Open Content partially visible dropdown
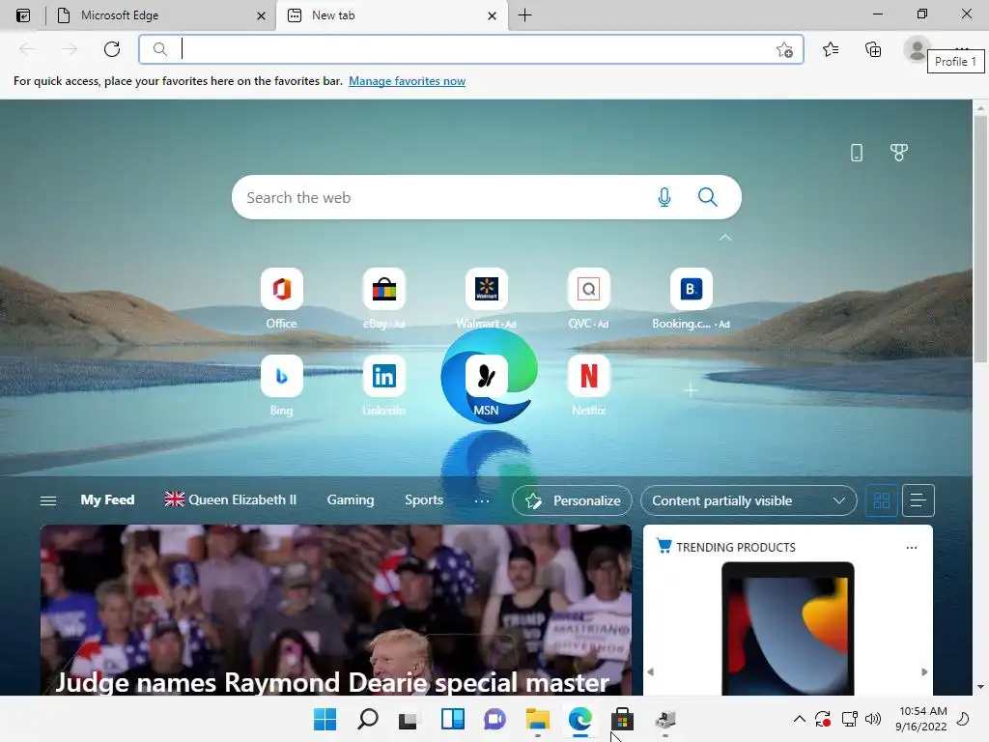Viewport: 989px width, 742px height. (x=749, y=500)
